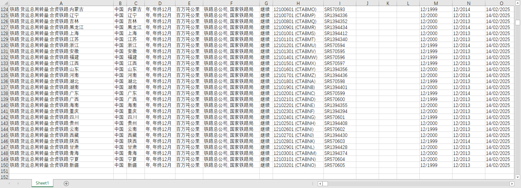
Task: Click the vertical scrollbar thumb
Action: [x=518, y=23]
